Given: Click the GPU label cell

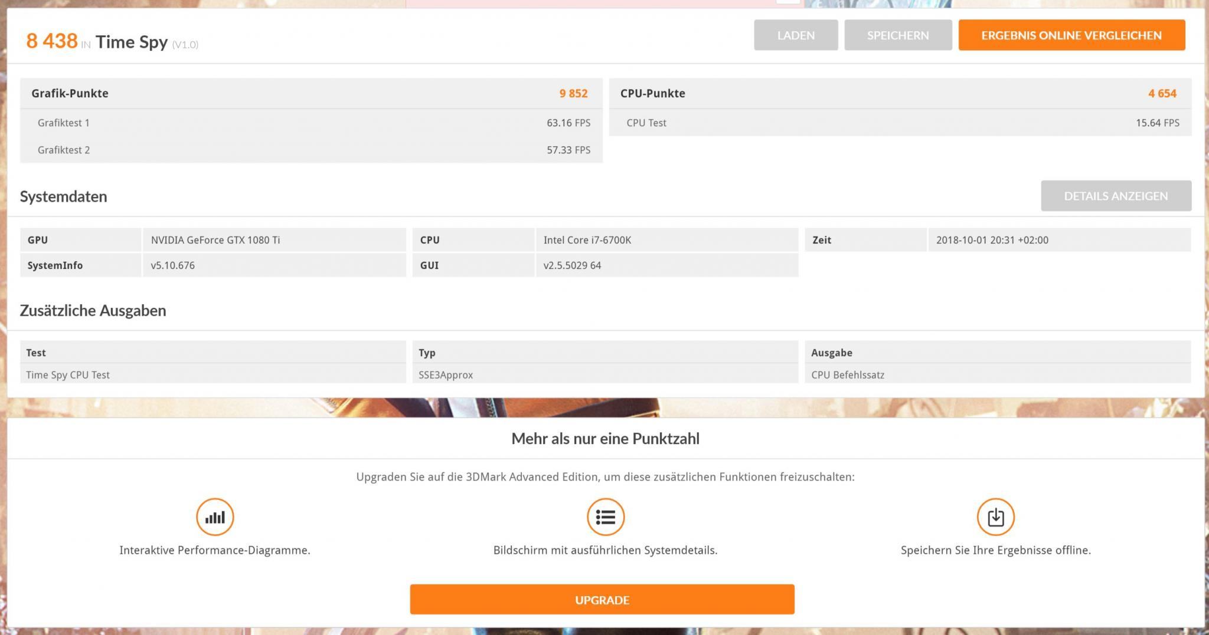Looking at the screenshot, I should pyautogui.click(x=81, y=240).
